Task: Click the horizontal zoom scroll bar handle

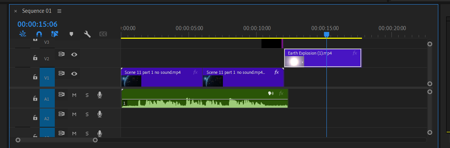Action: click(x=57, y=140)
